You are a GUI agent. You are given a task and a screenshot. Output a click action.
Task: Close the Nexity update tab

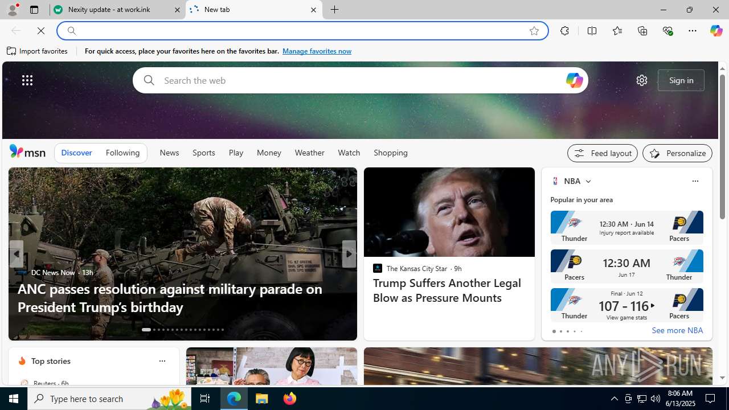pos(177,10)
